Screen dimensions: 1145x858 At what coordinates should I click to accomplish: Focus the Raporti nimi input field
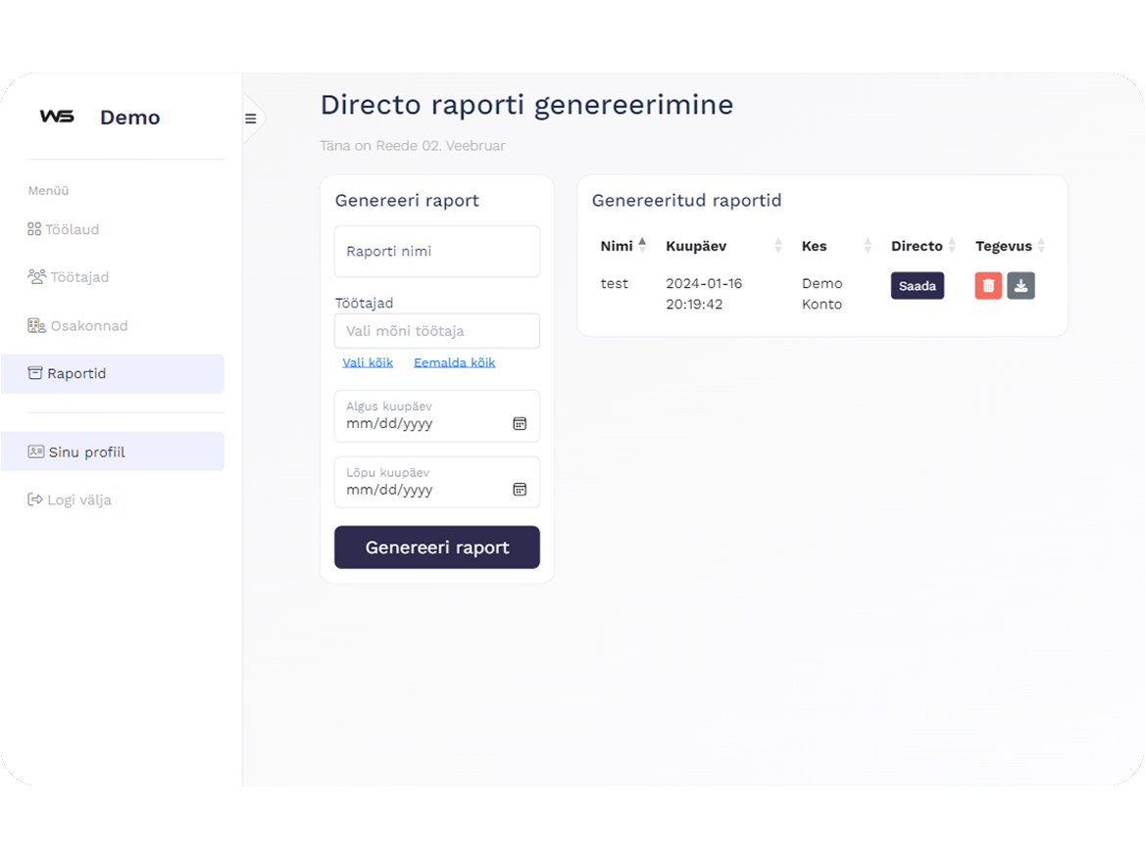pos(437,252)
